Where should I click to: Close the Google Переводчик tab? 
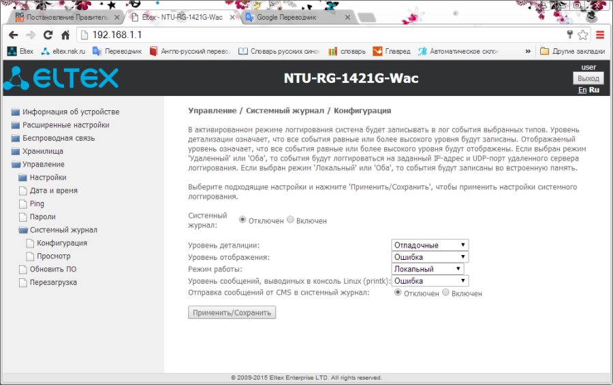347,17
